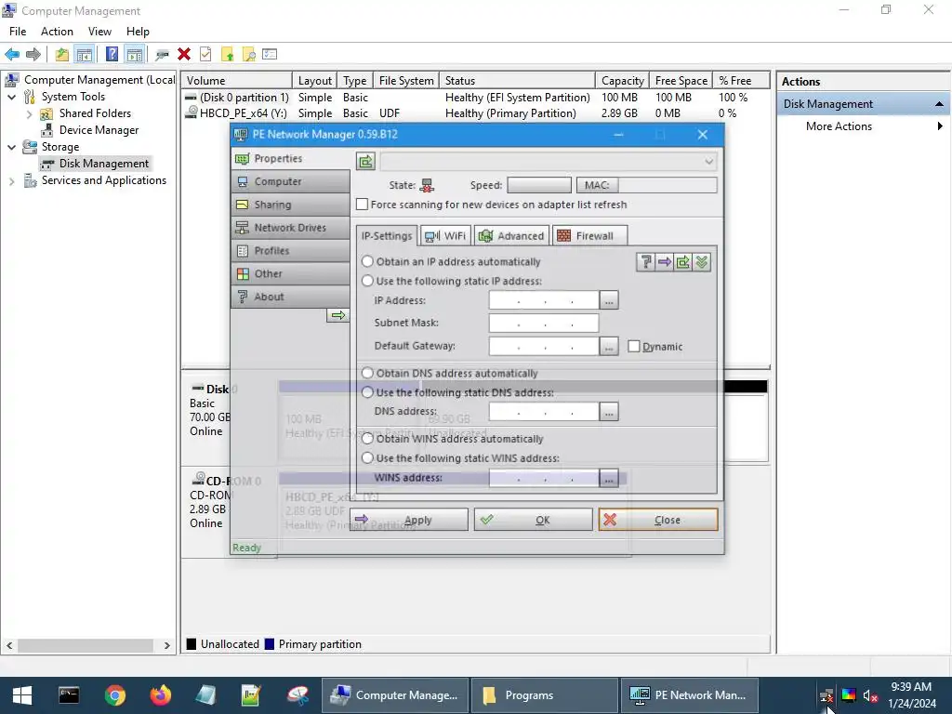Click the green refresh adapter list icon
Viewport: 952px width, 714px height.
[366, 162]
